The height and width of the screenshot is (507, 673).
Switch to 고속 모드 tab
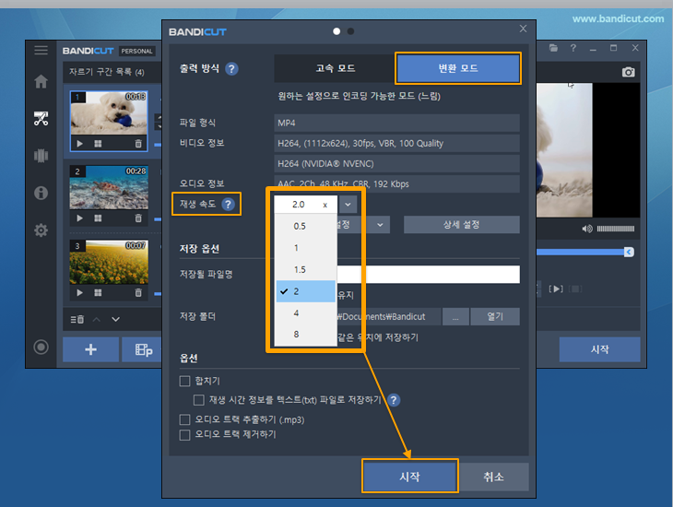pyautogui.click(x=335, y=68)
